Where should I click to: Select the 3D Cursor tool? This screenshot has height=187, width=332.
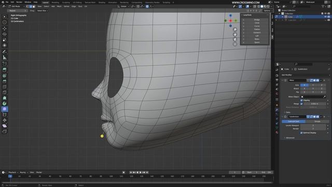coord(5,22)
